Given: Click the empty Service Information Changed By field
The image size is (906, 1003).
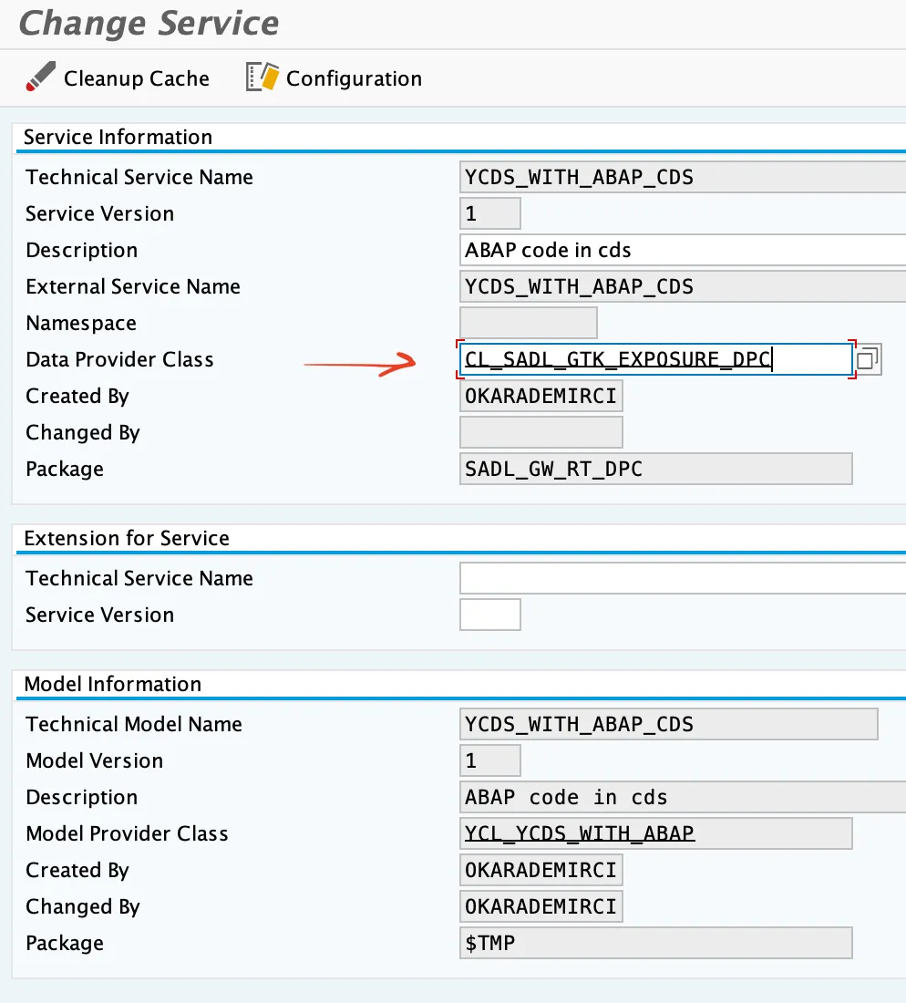Looking at the screenshot, I should point(541,432).
